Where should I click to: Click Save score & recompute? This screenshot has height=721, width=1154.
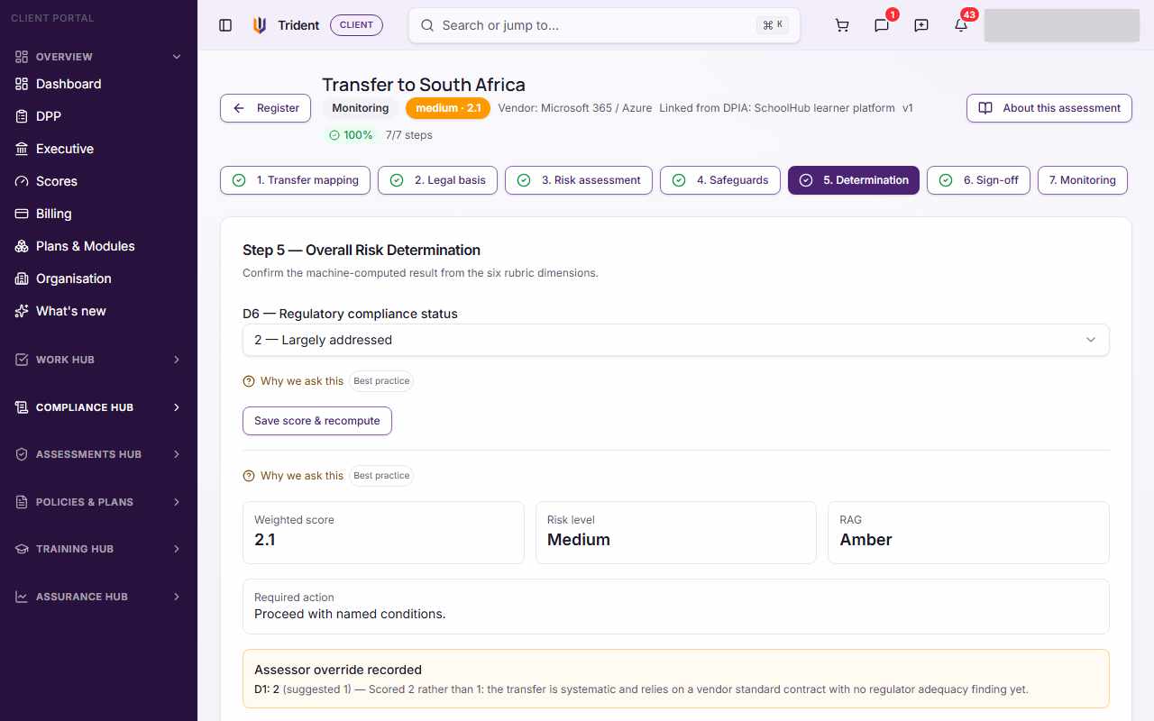pos(317,421)
